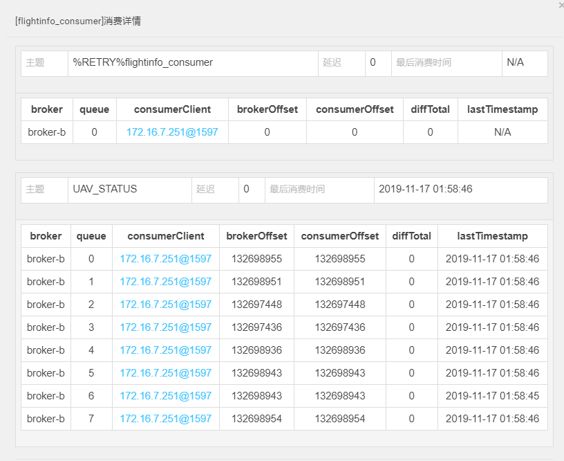This screenshot has width=564, height=461.
Task: Click the 延迟 label in RETRY topic section
Action: 332,63
